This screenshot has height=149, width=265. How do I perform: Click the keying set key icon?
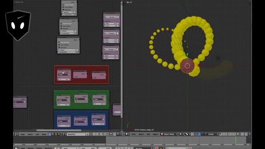point(161,148)
